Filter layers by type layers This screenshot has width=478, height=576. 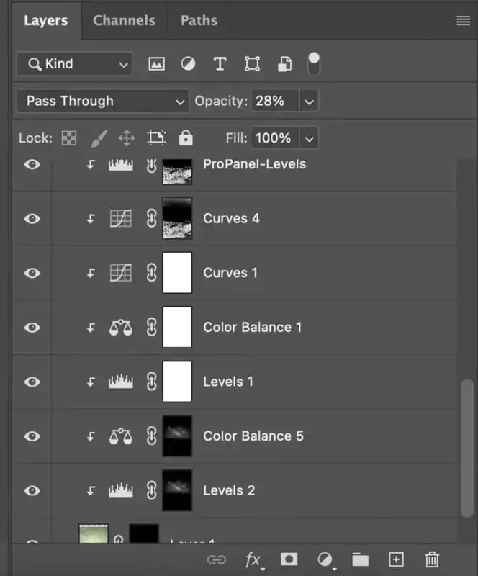click(220, 64)
